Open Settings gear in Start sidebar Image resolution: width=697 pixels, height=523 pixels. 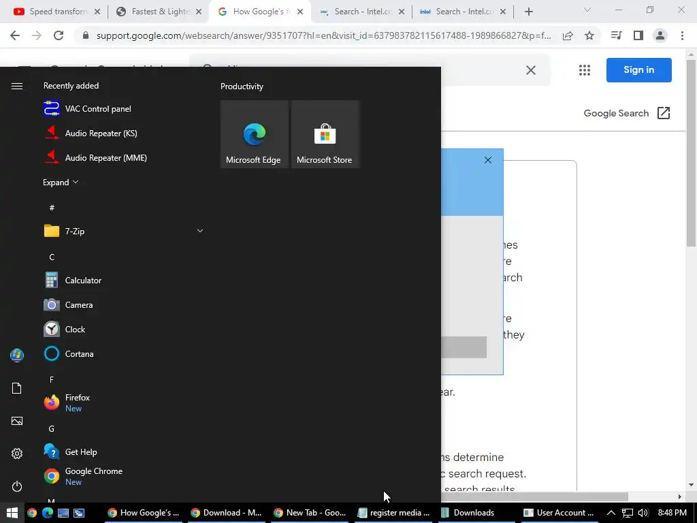pyautogui.click(x=17, y=454)
